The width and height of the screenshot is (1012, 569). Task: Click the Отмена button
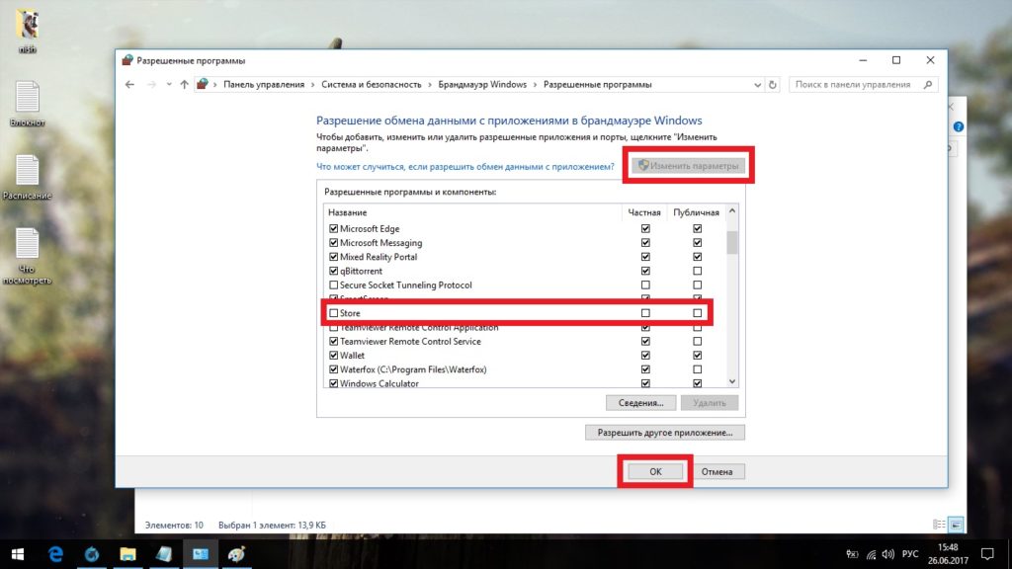(717, 471)
